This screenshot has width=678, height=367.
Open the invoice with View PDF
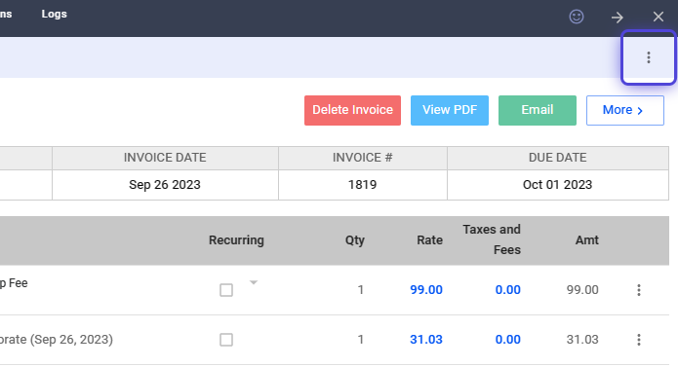pos(450,110)
